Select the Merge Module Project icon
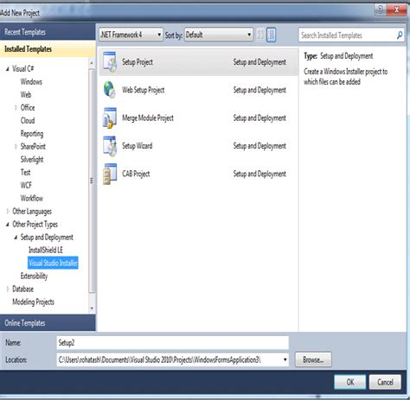410x400 pixels. (110, 117)
